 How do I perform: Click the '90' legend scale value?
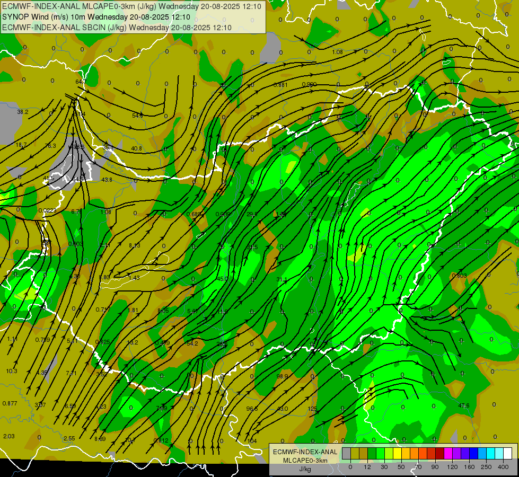tap(435, 467)
